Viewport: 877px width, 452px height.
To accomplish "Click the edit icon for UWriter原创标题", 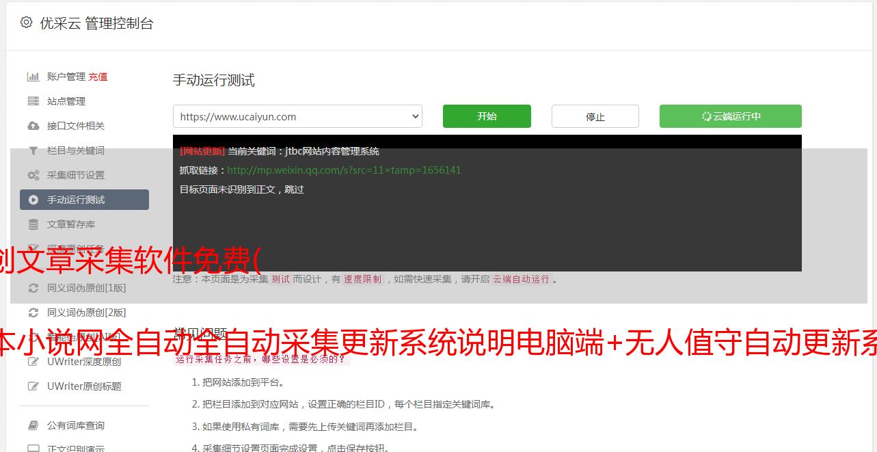I will point(33,386).
